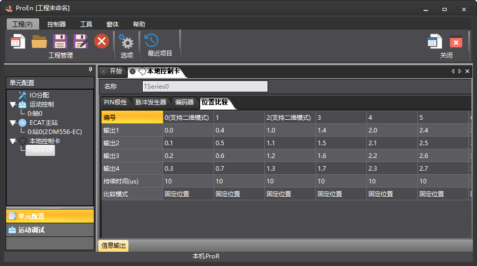Close the 开始 tab with its X
This screenshot has width=477, height=266.
click(103, 71)
